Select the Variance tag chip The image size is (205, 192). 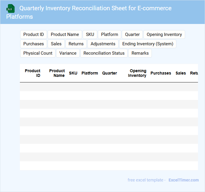[x=68, y=53]
